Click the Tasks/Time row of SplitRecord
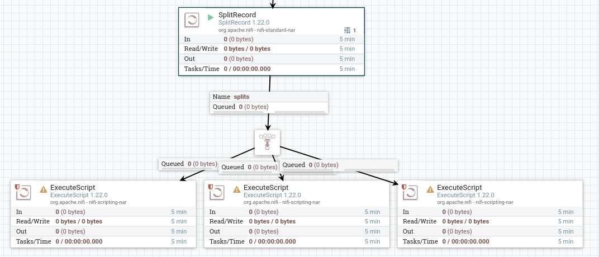The width and height of the screenshot is (599, 257). pos(271,69)
